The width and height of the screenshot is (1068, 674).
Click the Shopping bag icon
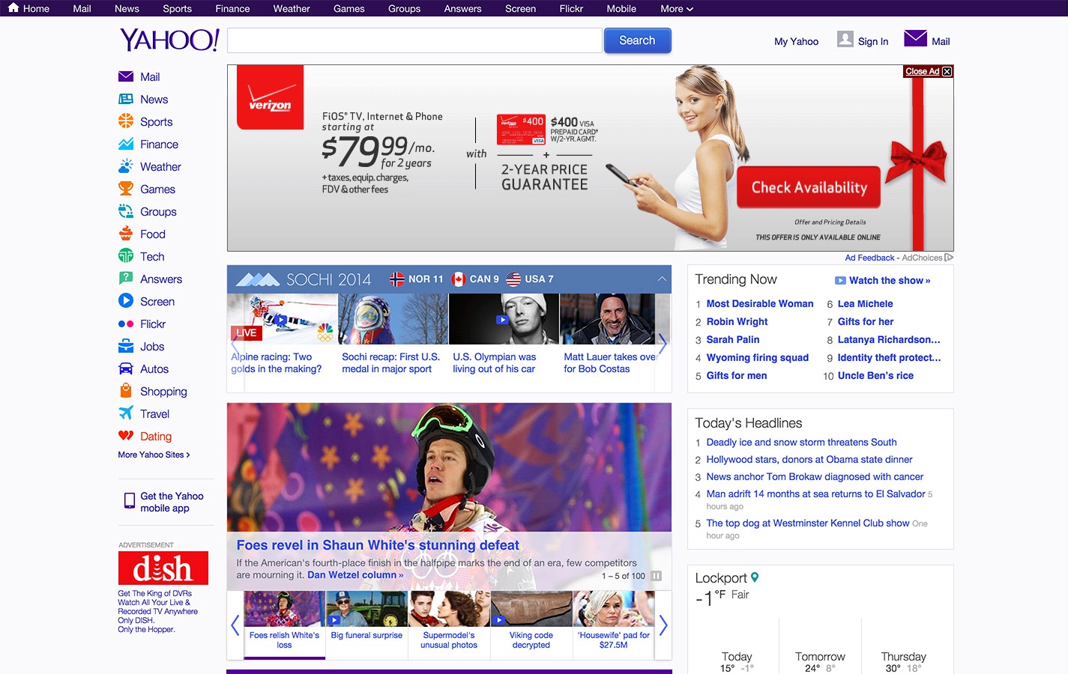click(126, 390)
